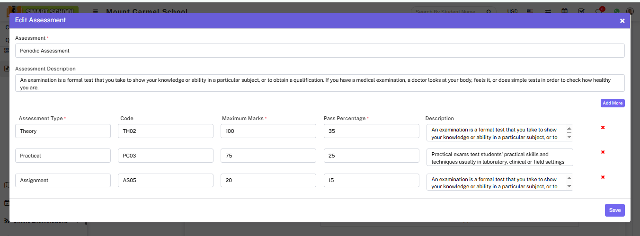Image resolution: width=640 pixels, height=236 pixels.
Task: Click the Add More button
Action: click(x=613, y=103)
